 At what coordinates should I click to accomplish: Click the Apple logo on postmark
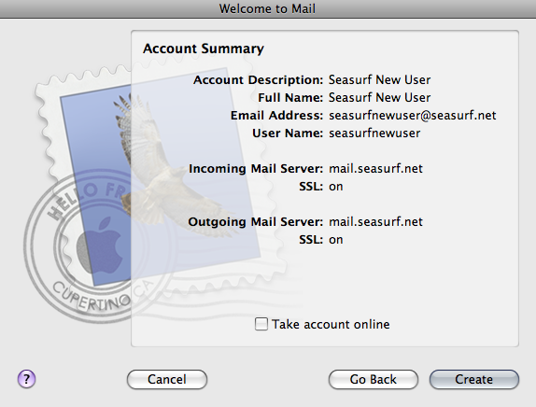coord(99,246)
